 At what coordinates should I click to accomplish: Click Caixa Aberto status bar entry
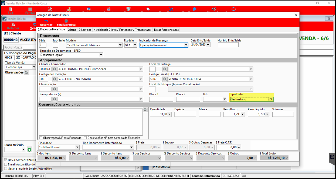pyautogui.click(x=106, y=176)
